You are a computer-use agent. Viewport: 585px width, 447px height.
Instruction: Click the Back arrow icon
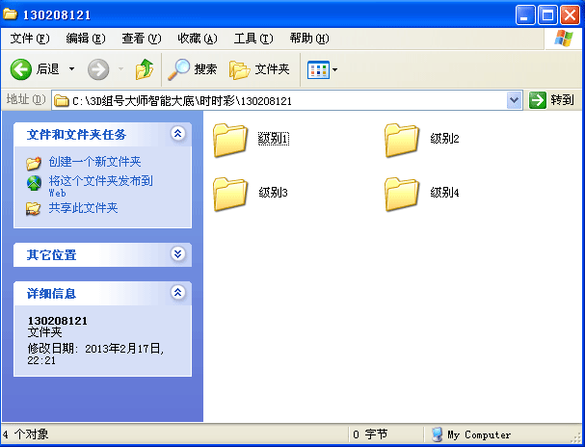(21, 69)
